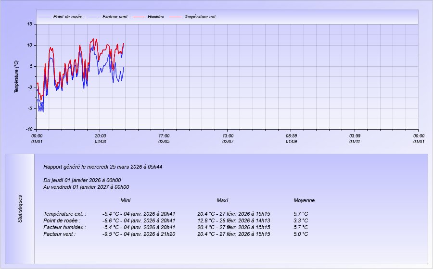The width and height of the screenshot is (433, 269).
Task: Click the Humidex legend label
Action: pyautogui.click(x=155, y=17)
